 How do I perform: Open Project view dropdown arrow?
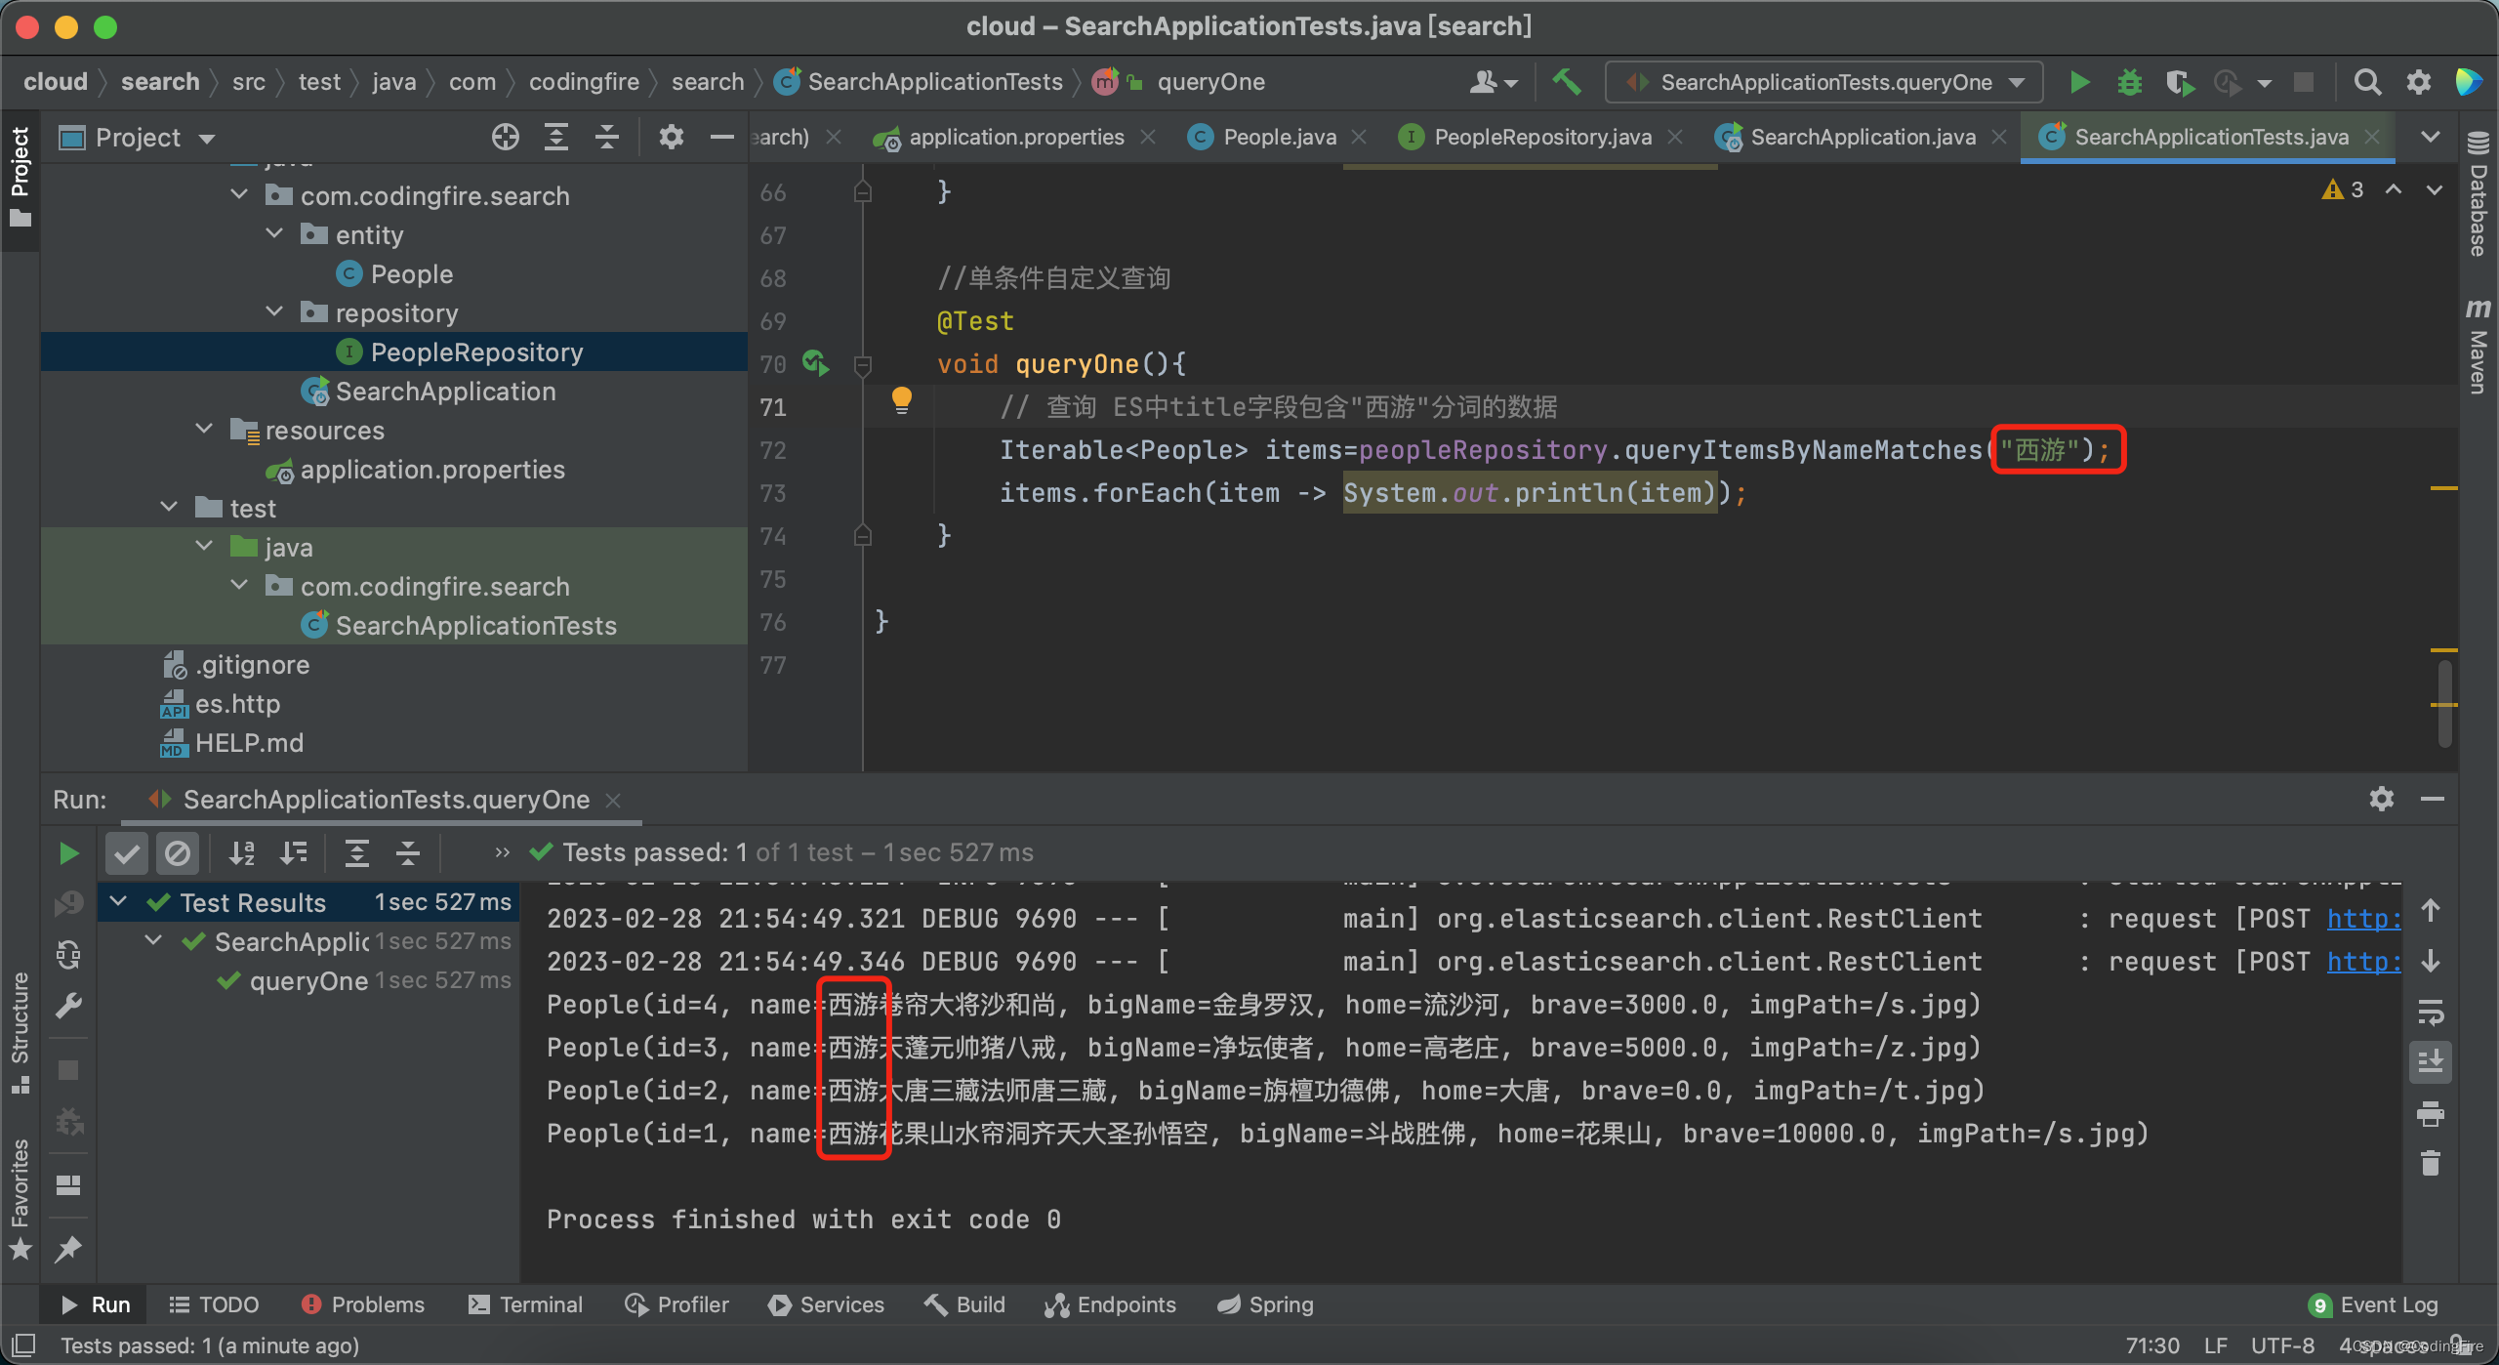[207, 139]
